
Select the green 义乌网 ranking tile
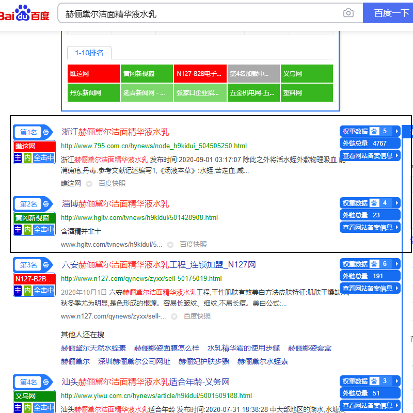[x=307, y=73]
